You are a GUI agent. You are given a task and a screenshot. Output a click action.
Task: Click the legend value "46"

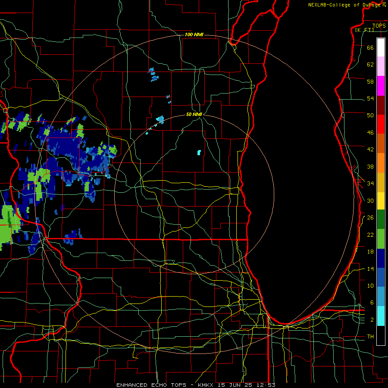[x=370, y=132]
